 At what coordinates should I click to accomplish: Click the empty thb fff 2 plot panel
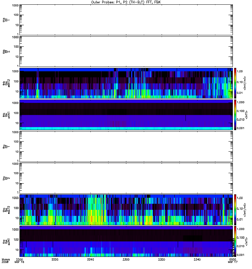(x=126, y=51)
